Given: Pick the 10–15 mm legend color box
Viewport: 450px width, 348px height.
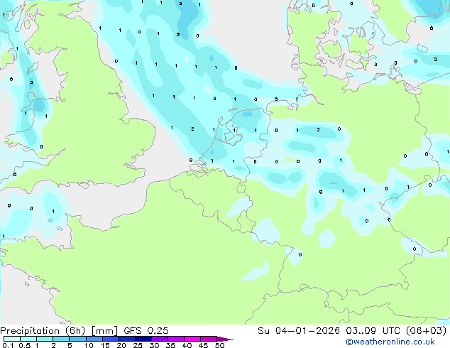Looking at the screenshot, I should coord(94,339).
